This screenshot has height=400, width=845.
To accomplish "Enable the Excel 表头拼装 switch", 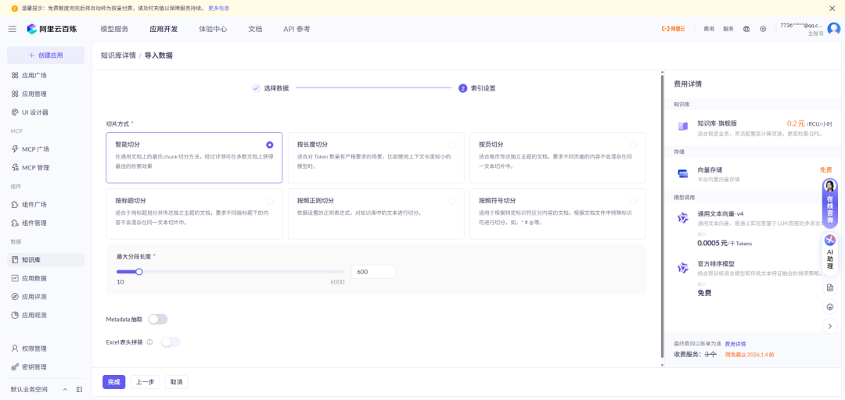I will (x=170, y=342).
